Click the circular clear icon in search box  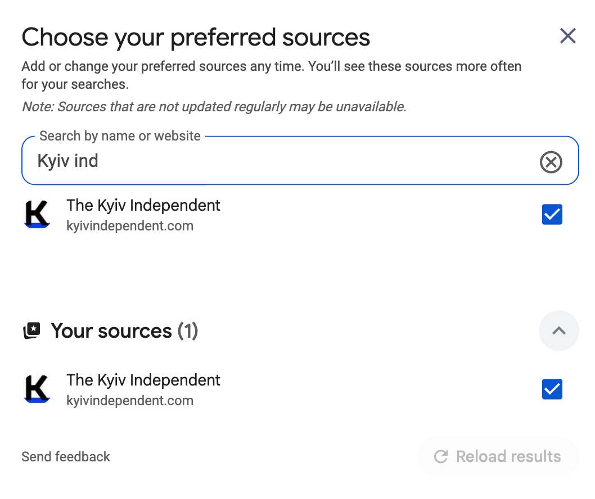551,162
